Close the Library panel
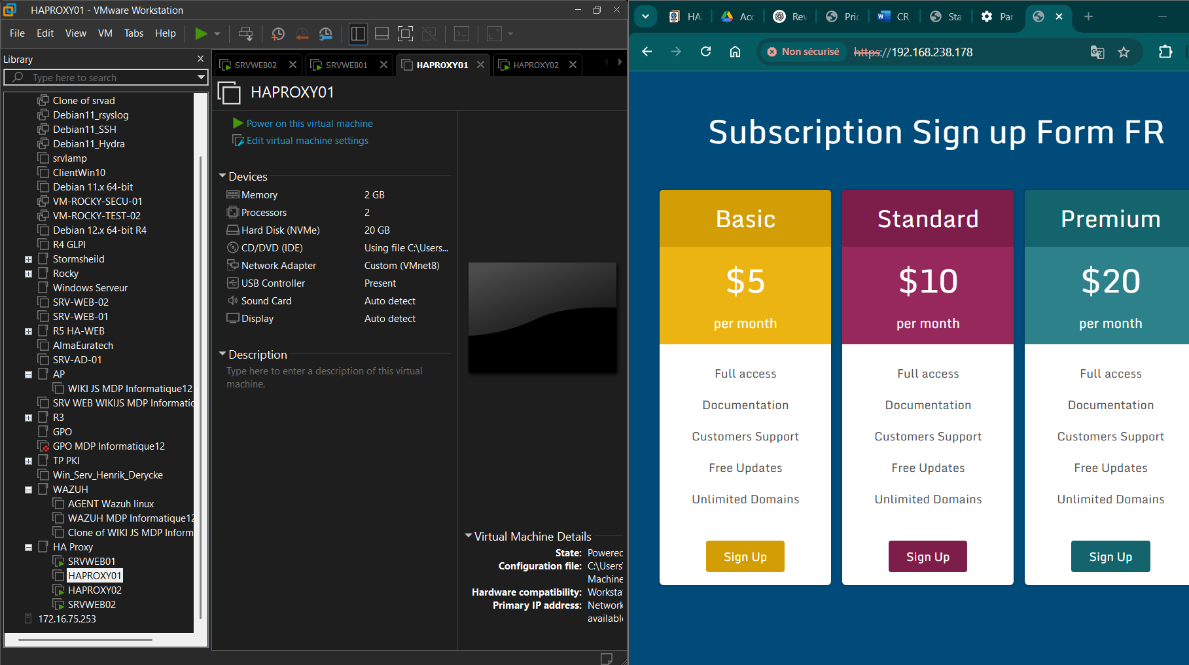This screenshot has width=1189, height=665. tap(200, 59)
